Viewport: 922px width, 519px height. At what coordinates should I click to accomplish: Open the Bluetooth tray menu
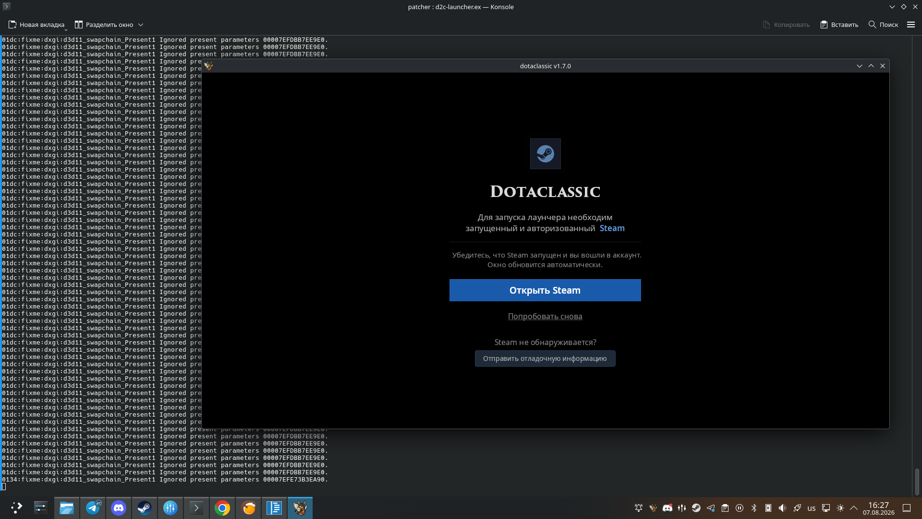coord(754,508)
